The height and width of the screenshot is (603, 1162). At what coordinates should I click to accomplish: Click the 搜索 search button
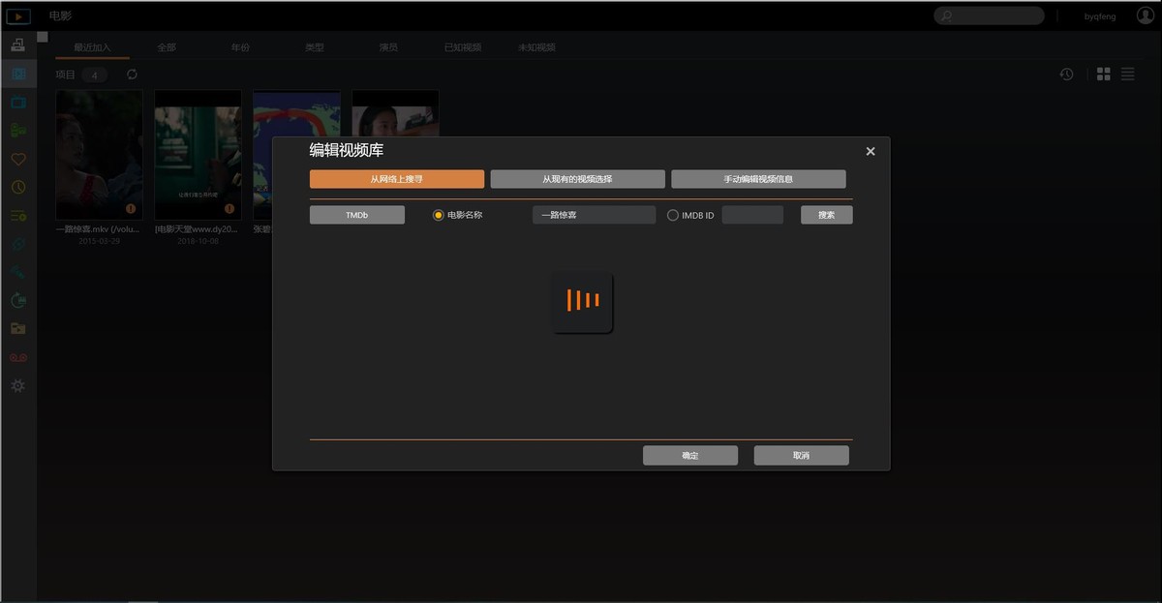(827, 215)
